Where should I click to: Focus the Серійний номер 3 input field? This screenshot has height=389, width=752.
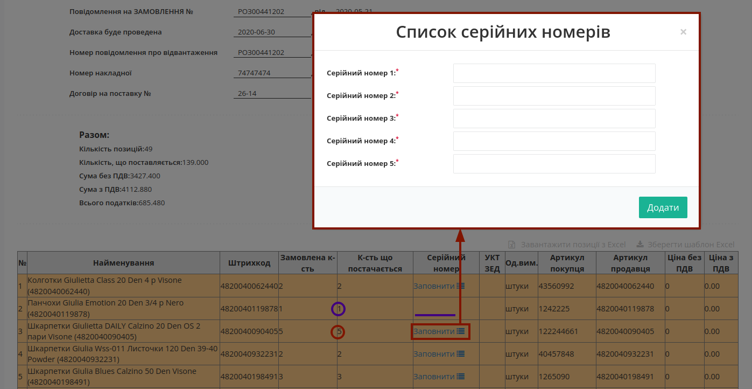click(x=554, y=119)
